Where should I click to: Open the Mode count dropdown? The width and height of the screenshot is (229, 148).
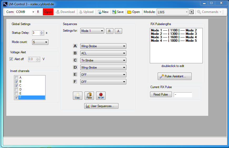click(40, 42)
